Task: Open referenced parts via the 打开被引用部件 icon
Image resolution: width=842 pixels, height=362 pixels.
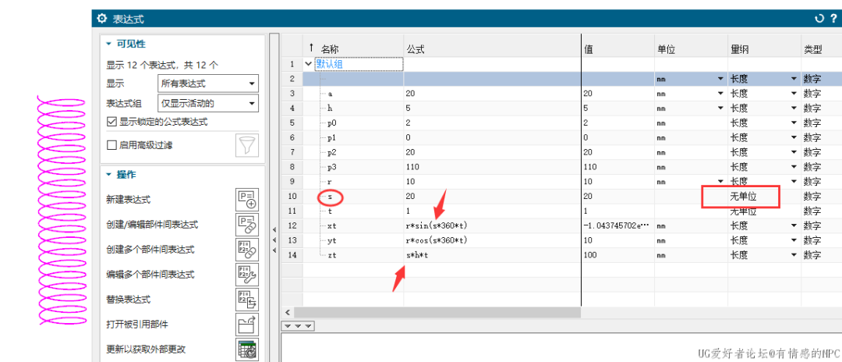Action: click(247, 325)
